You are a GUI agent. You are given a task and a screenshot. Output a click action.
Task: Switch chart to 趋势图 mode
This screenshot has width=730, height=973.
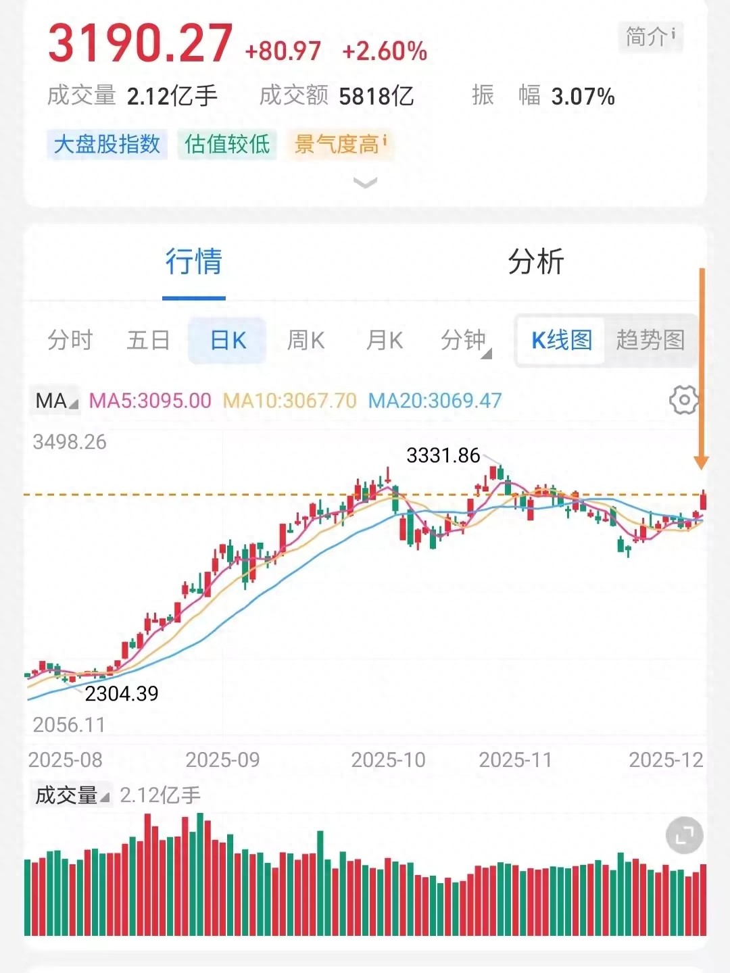pyautogui.click(x=650, y=340)
